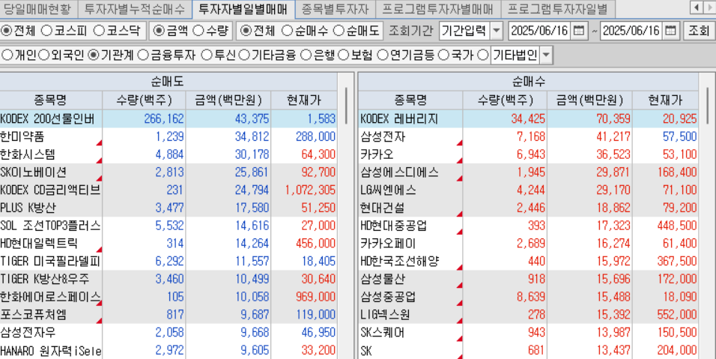Image resolution: width=716 pixels, height=359 pixels.
Task: Sort 순매수 table by 종목명 header
Action: (x=410, y=100)
